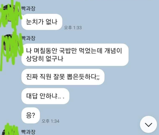Viewport: 159px width, 135px height.
Task: Open sender name 빡과장 at the bottom
Action: 28,132
